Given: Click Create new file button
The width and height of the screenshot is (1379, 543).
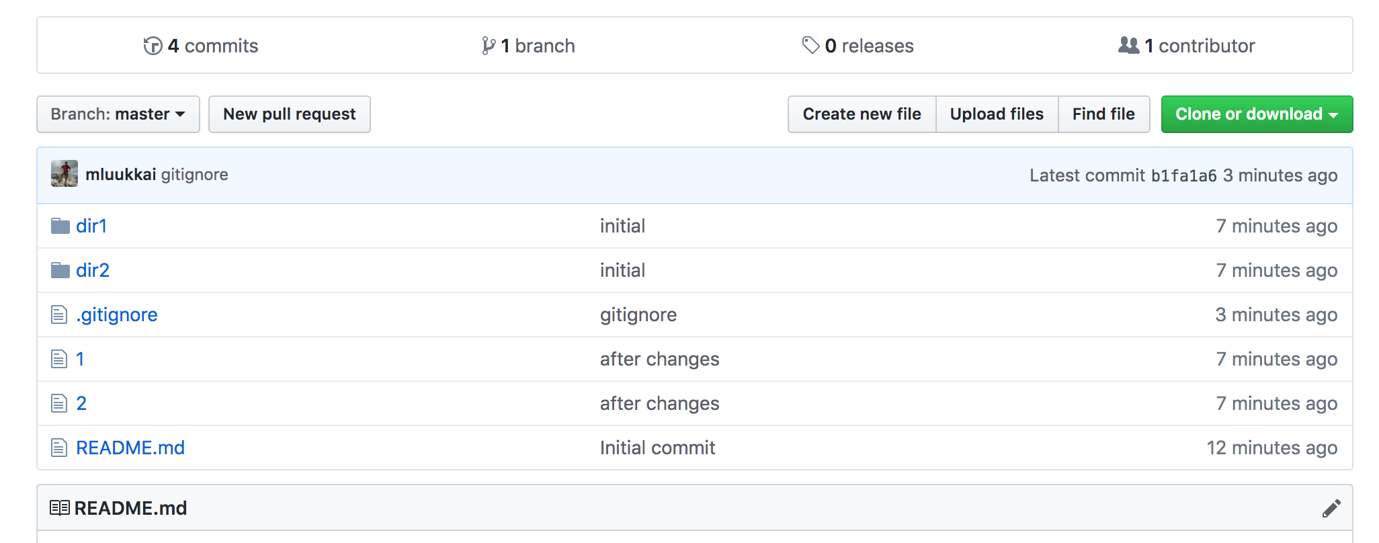Looking at the screenshot, I should click(862, 114).
